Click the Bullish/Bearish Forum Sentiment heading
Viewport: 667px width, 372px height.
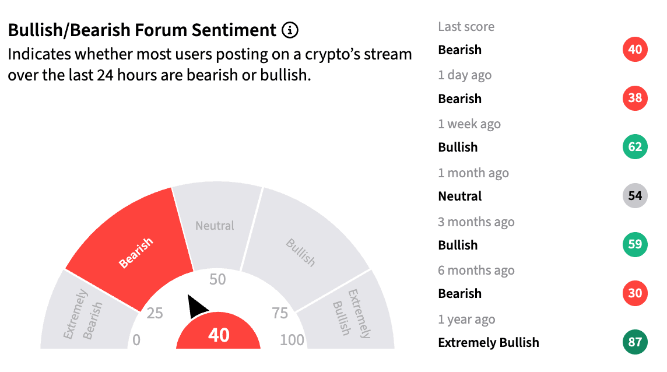click(x=142, y=30)
